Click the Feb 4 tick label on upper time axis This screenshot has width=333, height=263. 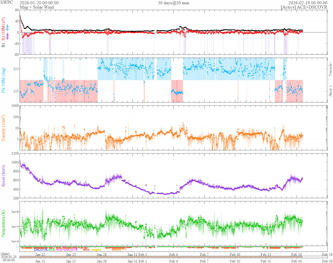tap(173, 255)
